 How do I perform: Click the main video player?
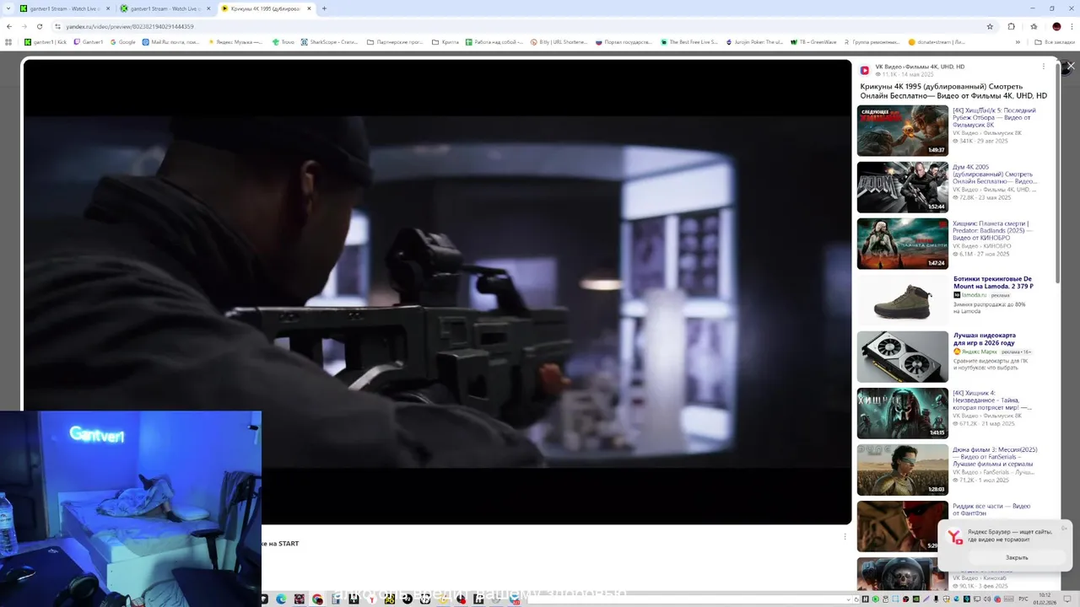point(437,292)
